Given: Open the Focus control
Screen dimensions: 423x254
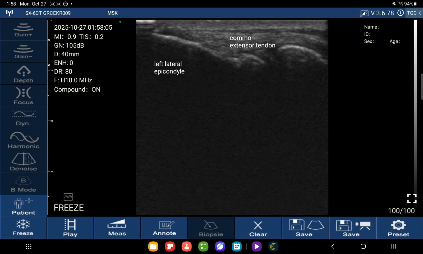Looking at the screenshot, I should (x=24, y=96).
